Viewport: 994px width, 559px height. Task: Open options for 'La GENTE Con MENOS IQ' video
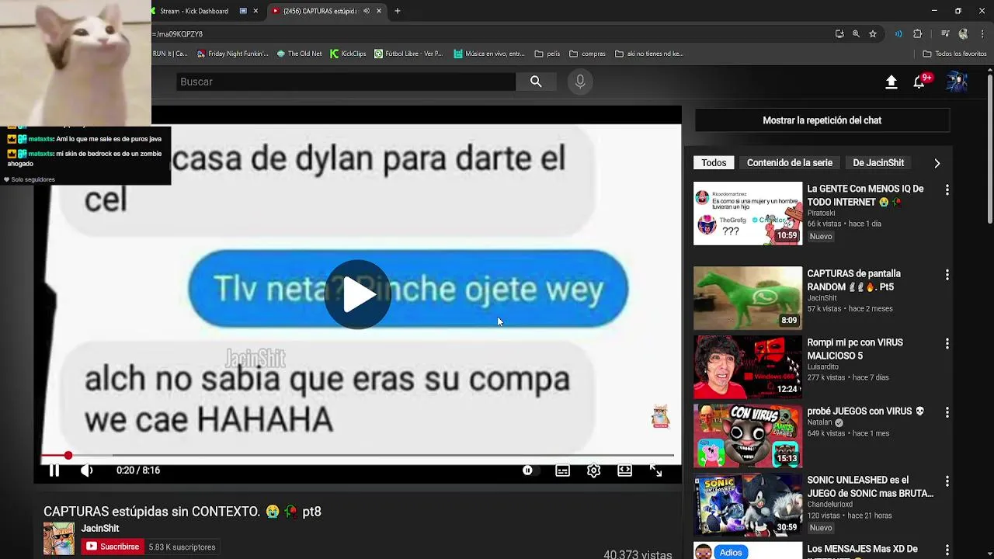pyautogui.click(x=947, y=189)
